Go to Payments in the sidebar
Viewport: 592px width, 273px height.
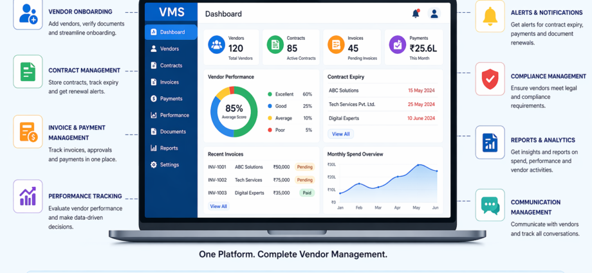point(171,99)
